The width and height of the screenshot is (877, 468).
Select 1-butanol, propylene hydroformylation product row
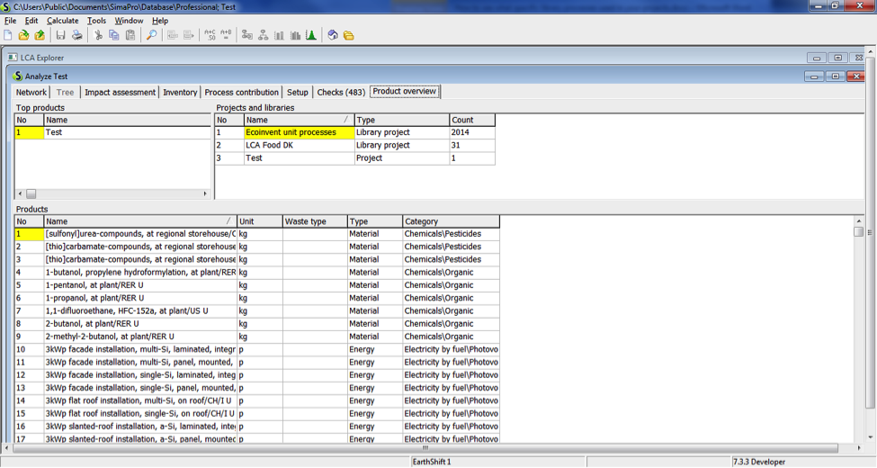point(256,273)
